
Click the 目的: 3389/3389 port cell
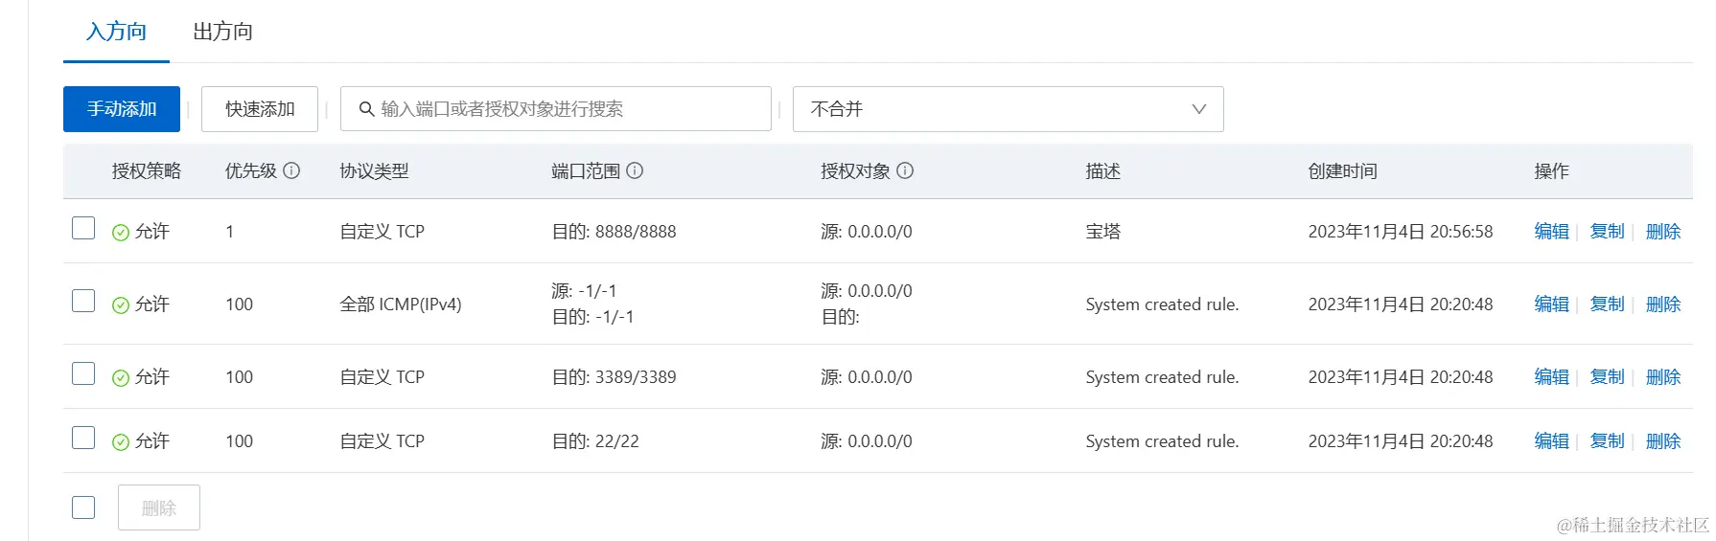(x=614, y=377)
